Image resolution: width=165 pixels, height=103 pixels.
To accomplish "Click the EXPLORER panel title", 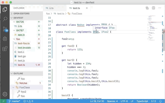I will (x=19, y=8).
